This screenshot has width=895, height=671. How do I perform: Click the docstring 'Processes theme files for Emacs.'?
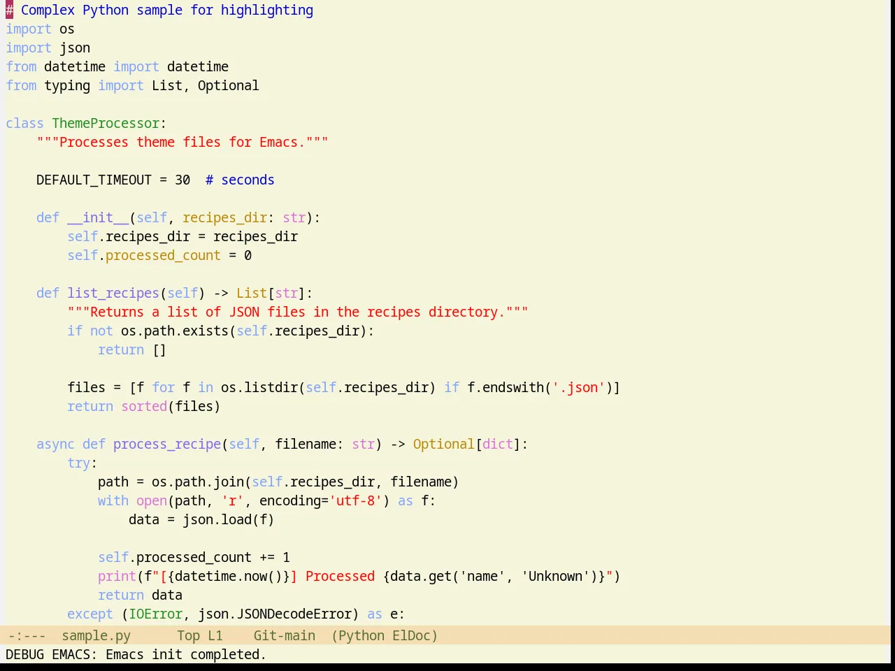[182, 142]
